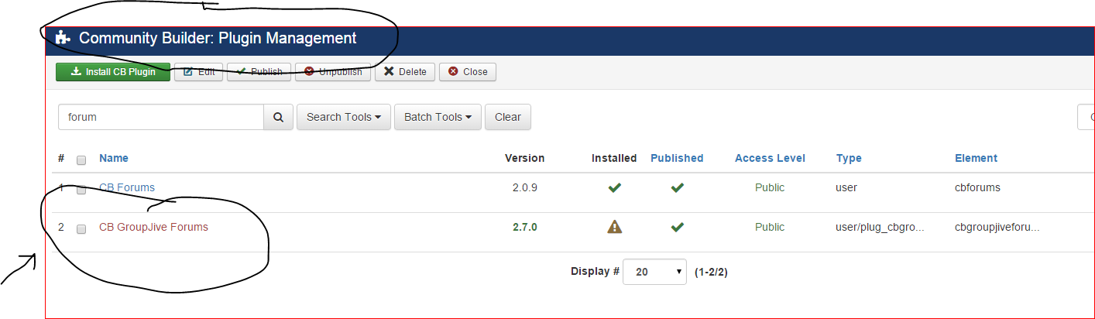Click the Installed column header
Screen dimensions: 1095x319
[x=614, y=158]
